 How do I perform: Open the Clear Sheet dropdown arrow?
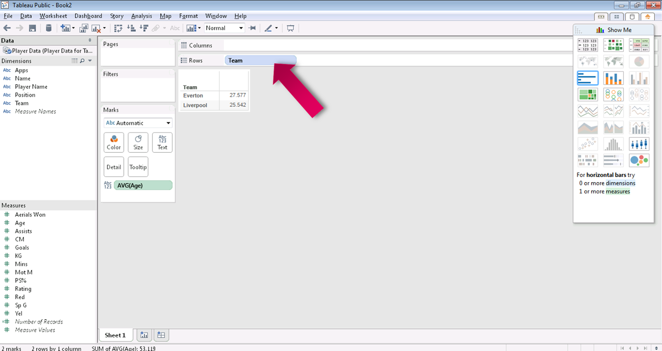104,28
